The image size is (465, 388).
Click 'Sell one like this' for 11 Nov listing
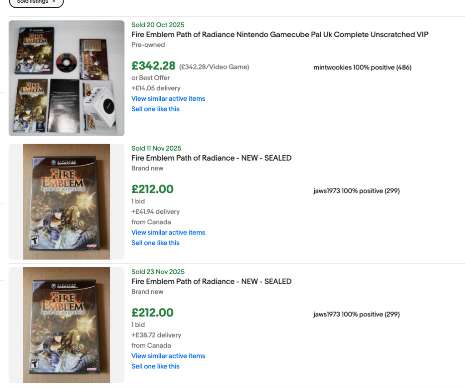click(x=155, y=243)
